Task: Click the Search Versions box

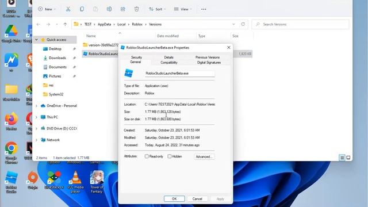Action: (x=300, y=24)
